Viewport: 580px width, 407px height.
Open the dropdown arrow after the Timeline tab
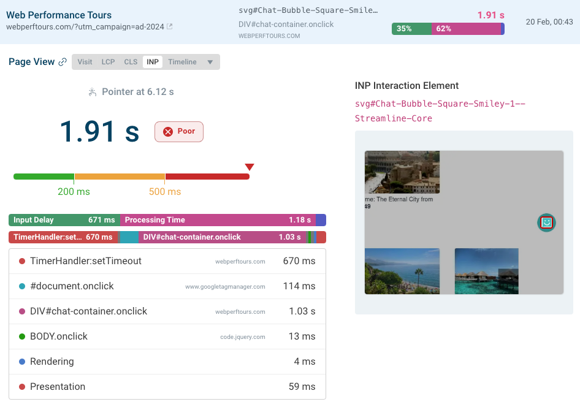[x=208, y=61]
